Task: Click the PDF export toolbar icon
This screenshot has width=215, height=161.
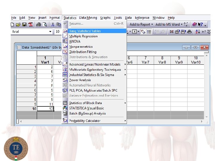Action: pyautogui.click(x=30, y=24)
